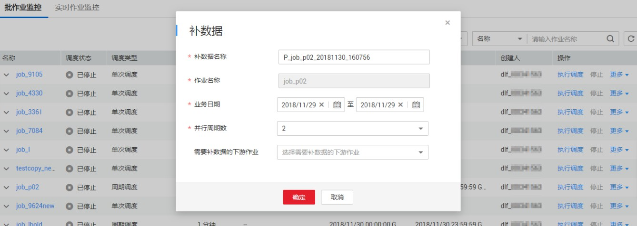Click 执行调度 for job_3361
The image size is (637, 226).
[x=570, y=112]
